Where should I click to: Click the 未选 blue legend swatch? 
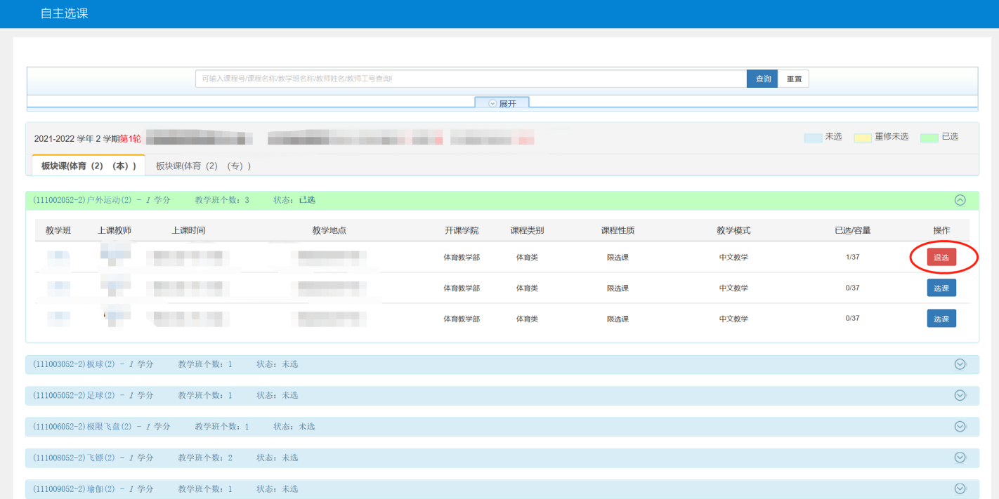(813, 138)
